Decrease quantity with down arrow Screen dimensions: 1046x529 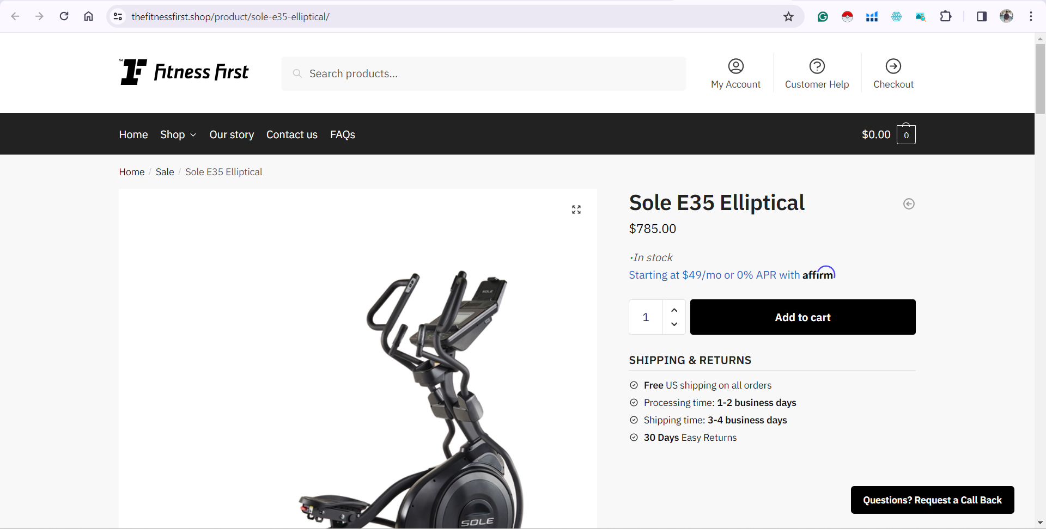pos(674,324)
